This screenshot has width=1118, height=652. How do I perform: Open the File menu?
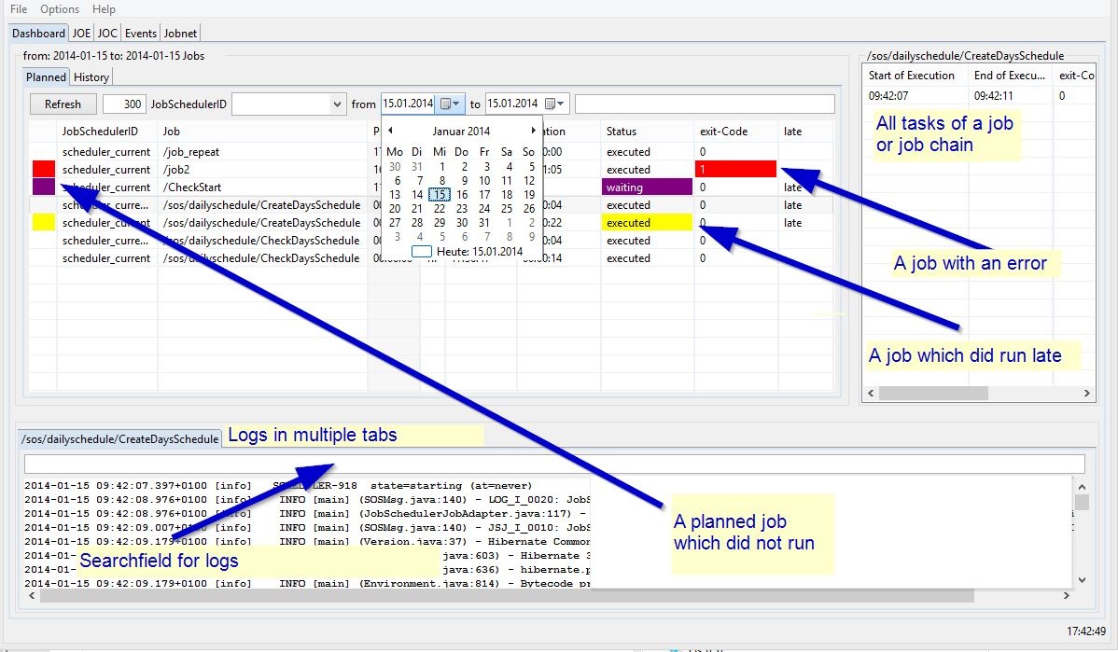click(19, 9)
